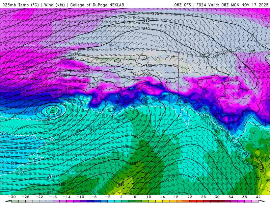Viewport: 270px width, 203px height.
Task: Click the 390 contour label near the low
Action: tap(48, 120)
